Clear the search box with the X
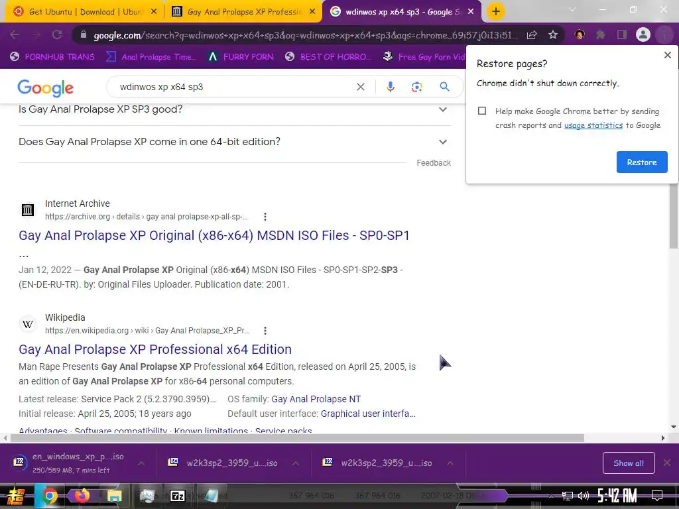679x509 pixels. pos(360,87)
